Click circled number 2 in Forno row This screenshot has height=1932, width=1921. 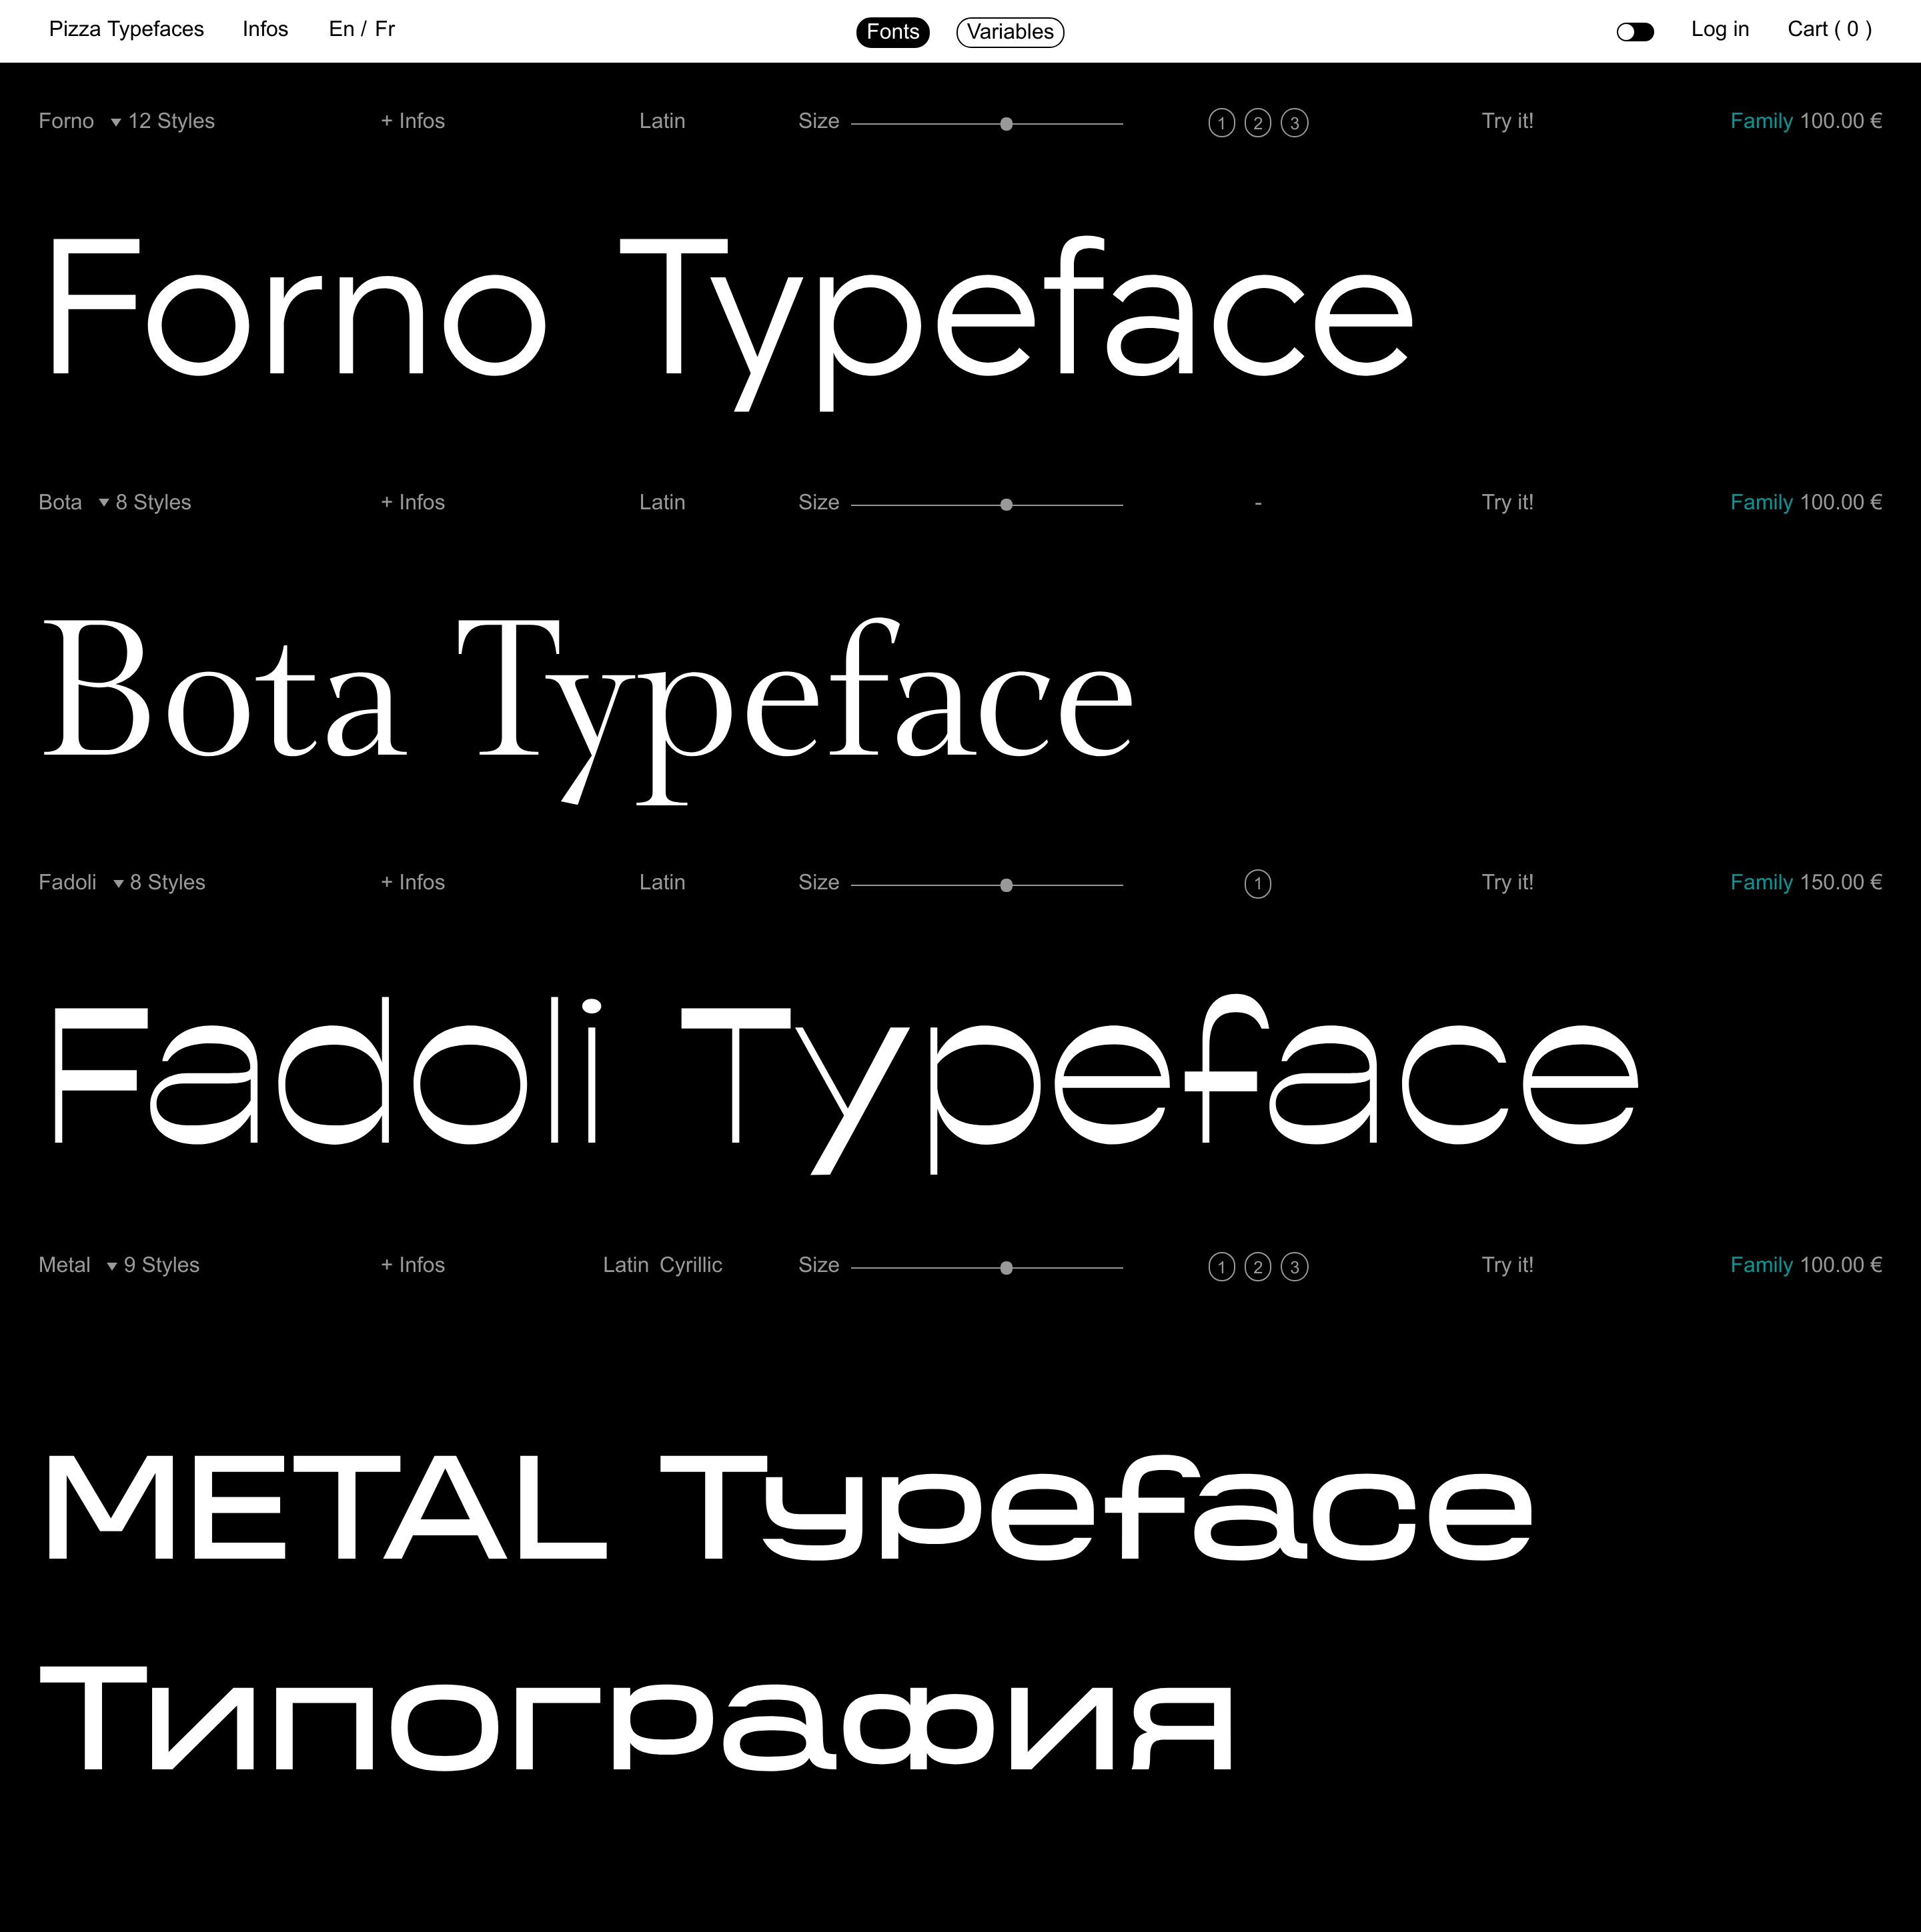point(1258,123)
